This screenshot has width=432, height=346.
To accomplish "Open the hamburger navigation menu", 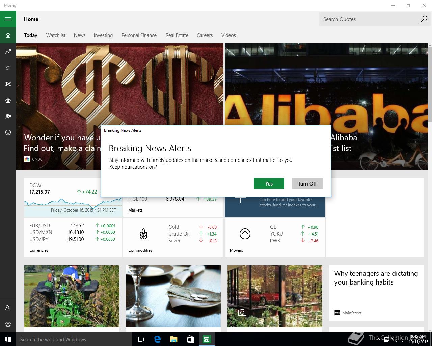I will tap(8, 19).
